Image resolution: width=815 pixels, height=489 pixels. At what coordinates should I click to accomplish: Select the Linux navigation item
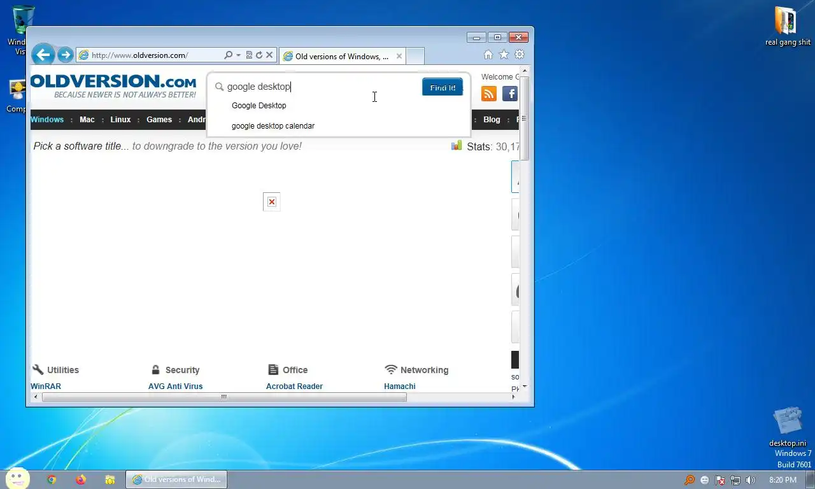coord(120,120)
